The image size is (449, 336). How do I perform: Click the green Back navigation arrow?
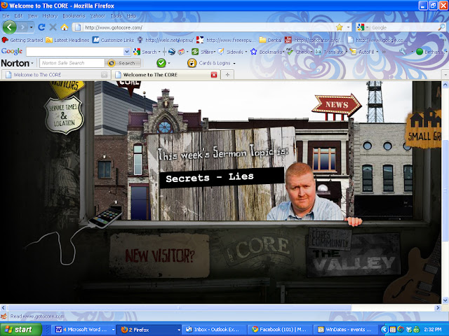tap(9, 27)
